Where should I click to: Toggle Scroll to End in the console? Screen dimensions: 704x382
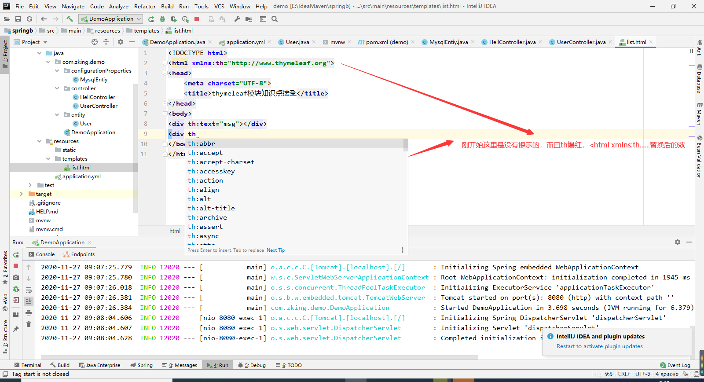29,301
